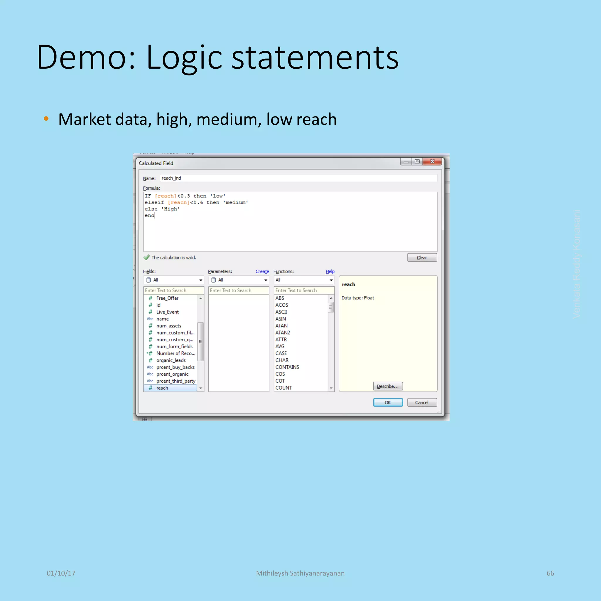Open the Fields All dropdown
601x601 pixels.
(x=174, y=280)
